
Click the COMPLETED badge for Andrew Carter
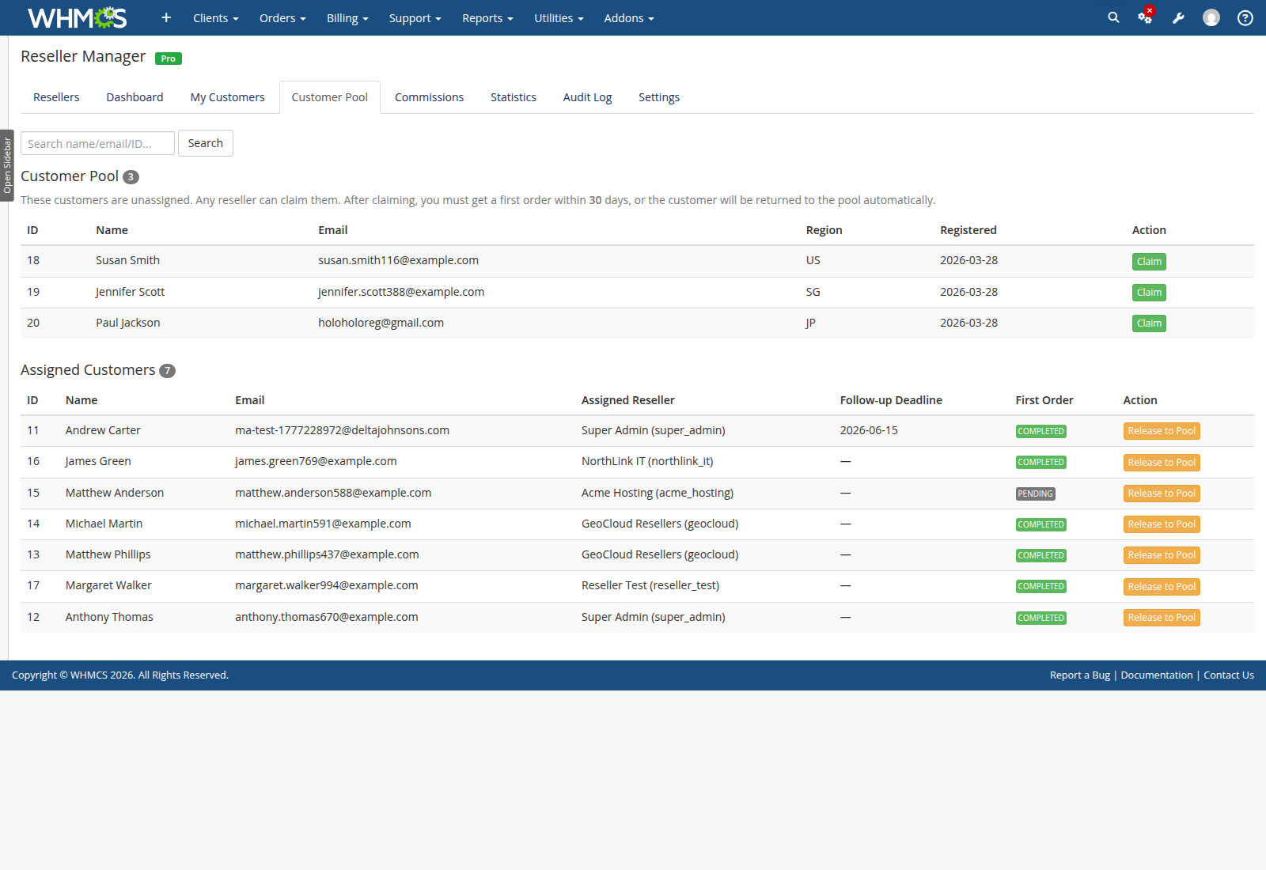(1040, 431)
